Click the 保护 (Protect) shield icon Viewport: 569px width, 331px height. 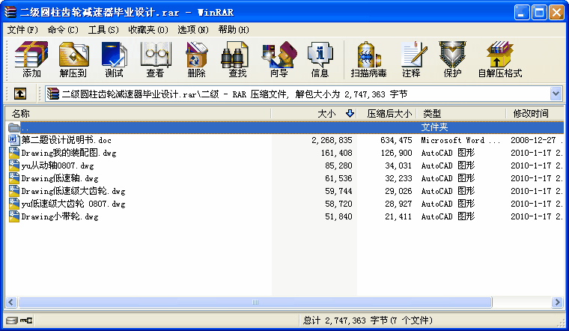point(452,59)
